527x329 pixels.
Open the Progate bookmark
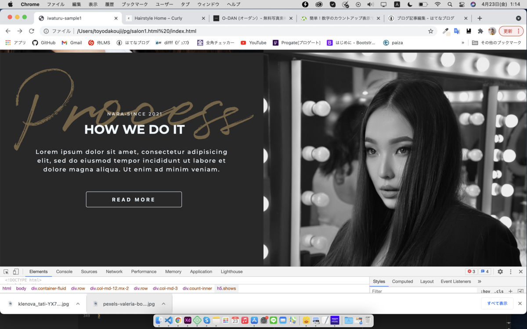point(297,43)
